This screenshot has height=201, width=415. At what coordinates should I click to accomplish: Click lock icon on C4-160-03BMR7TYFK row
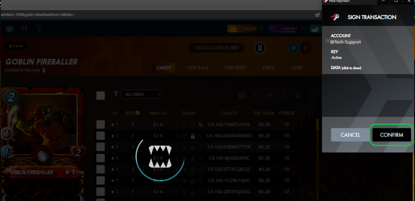193,147
